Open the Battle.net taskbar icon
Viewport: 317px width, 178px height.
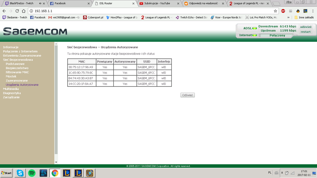pyautogui.click(x=43, y=173)
